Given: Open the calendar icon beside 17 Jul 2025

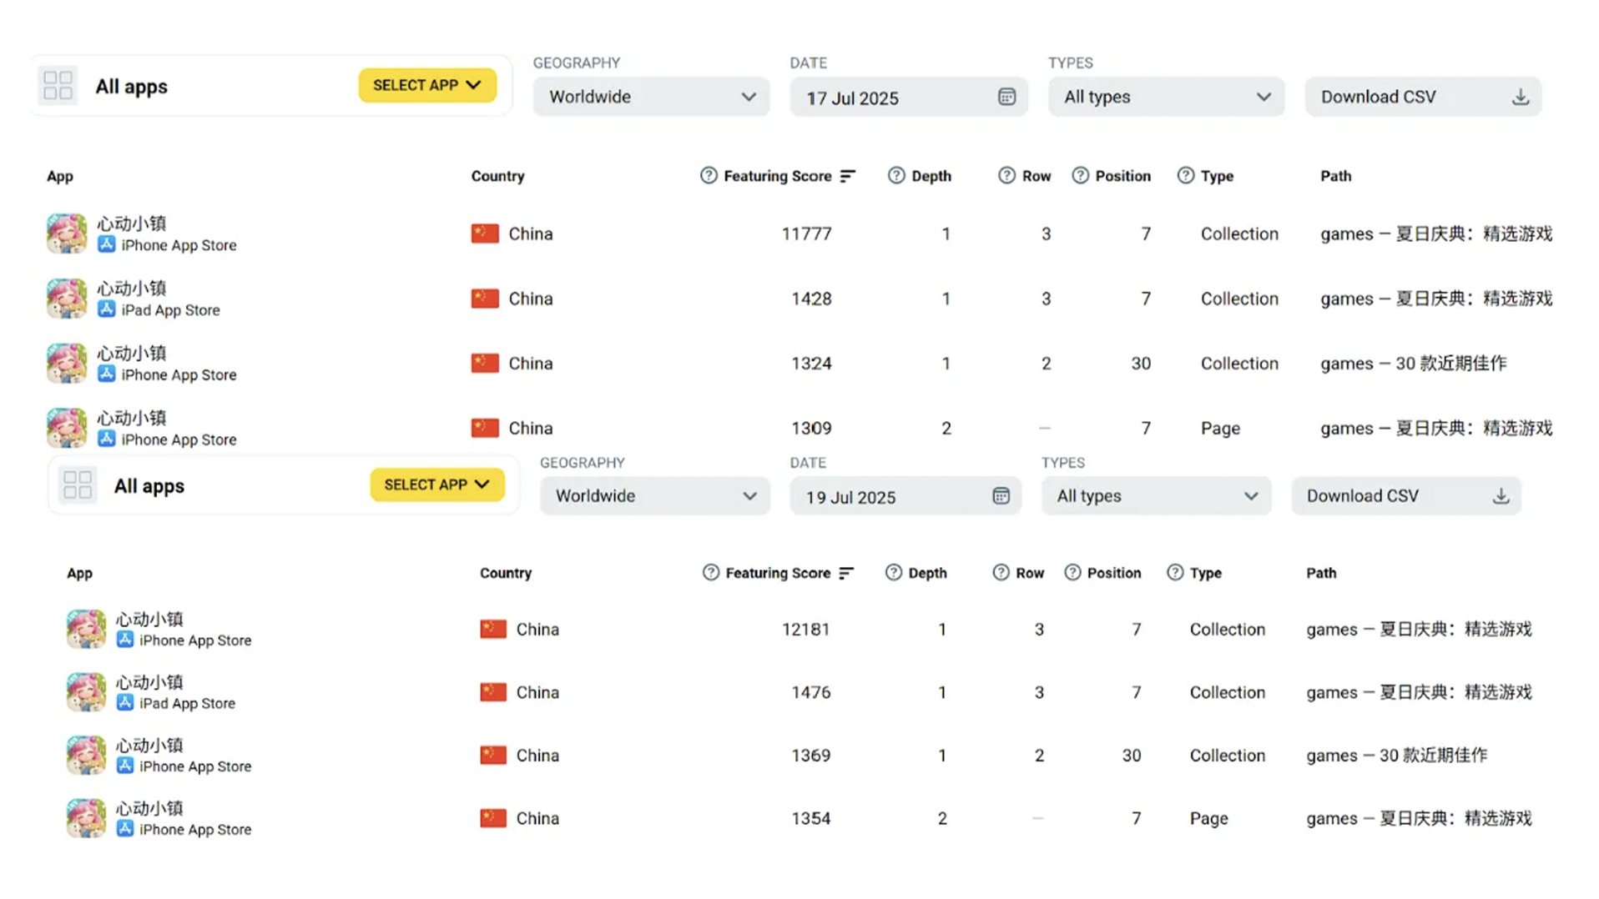Looking at the screenshot, I should pyautogui.click(x=1006, y=97).
